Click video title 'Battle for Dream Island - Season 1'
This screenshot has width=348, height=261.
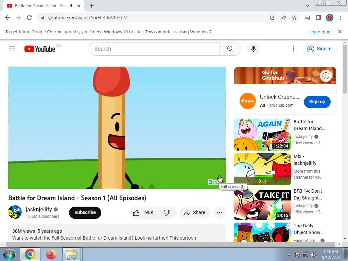point(77,198)
